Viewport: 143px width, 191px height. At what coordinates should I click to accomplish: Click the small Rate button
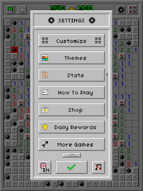click(71, 155)
